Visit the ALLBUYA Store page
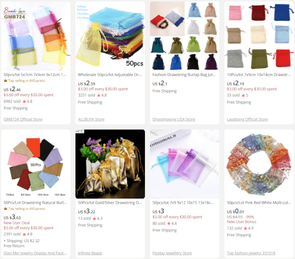Image resolution: width=295 pixels, height=259 pixels. [91, 119]
